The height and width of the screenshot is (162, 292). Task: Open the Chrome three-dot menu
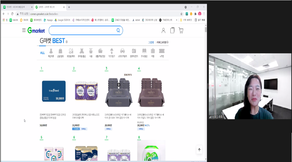(x=204, y=14)
